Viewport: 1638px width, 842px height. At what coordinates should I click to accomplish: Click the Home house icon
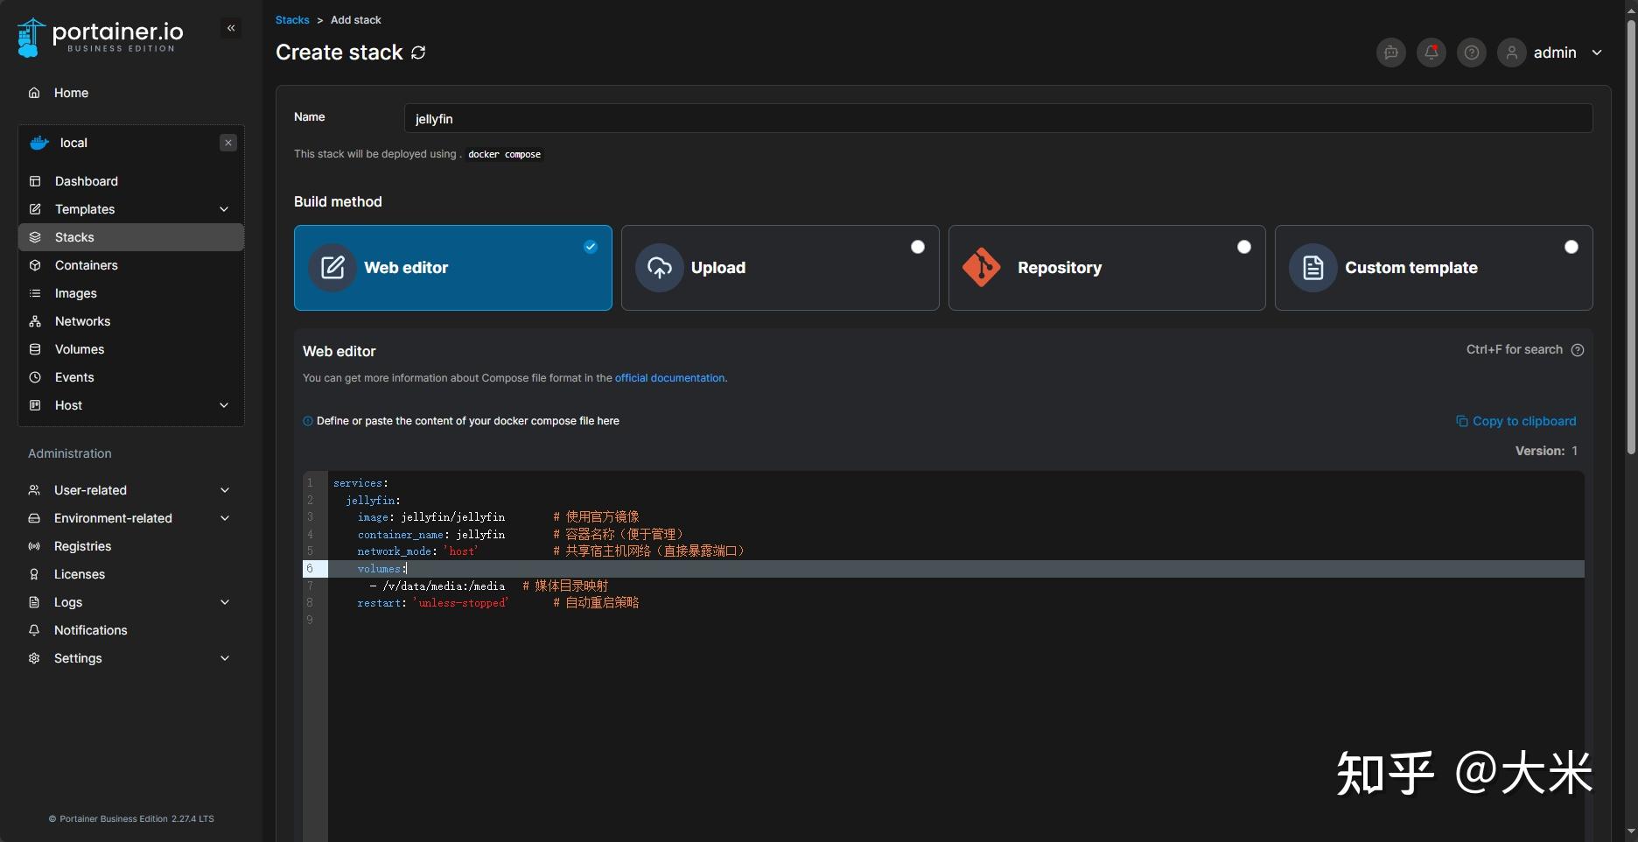tap(34, 93)
